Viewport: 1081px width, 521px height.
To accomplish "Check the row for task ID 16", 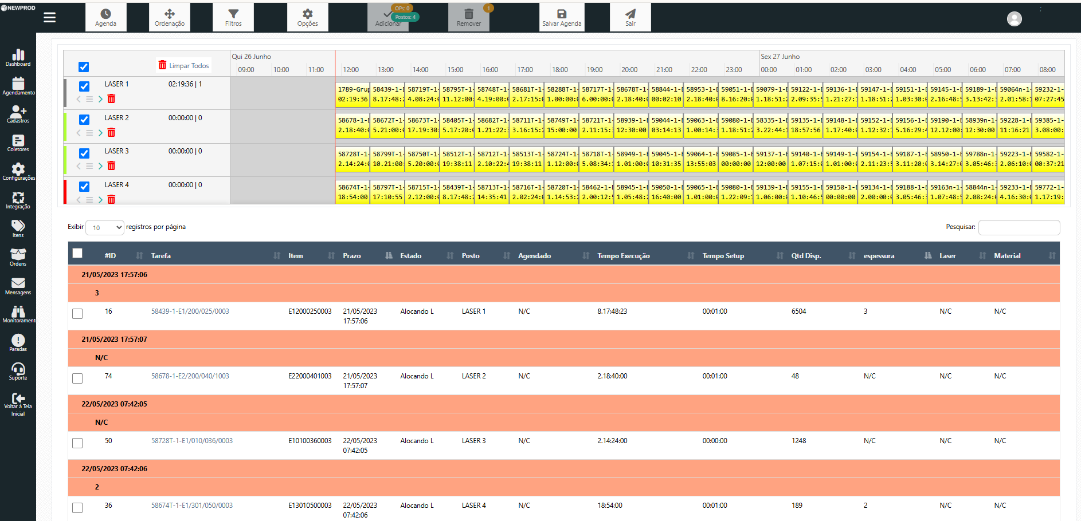I will [77, 314].
